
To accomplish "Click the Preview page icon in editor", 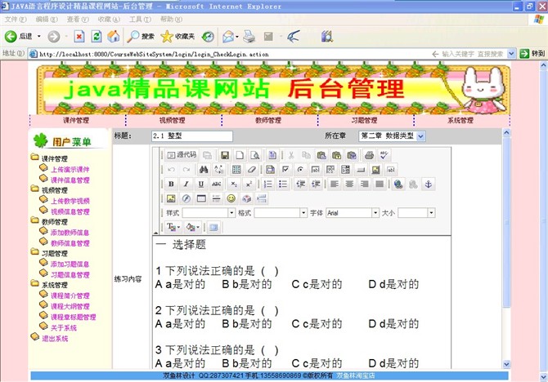I will coord(254,155).
